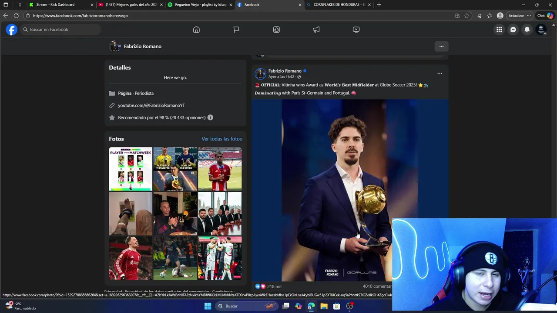Close the Stream - Kick Dashboard tab
Viewport: 557px width, 313px height.
pos(92,5)
